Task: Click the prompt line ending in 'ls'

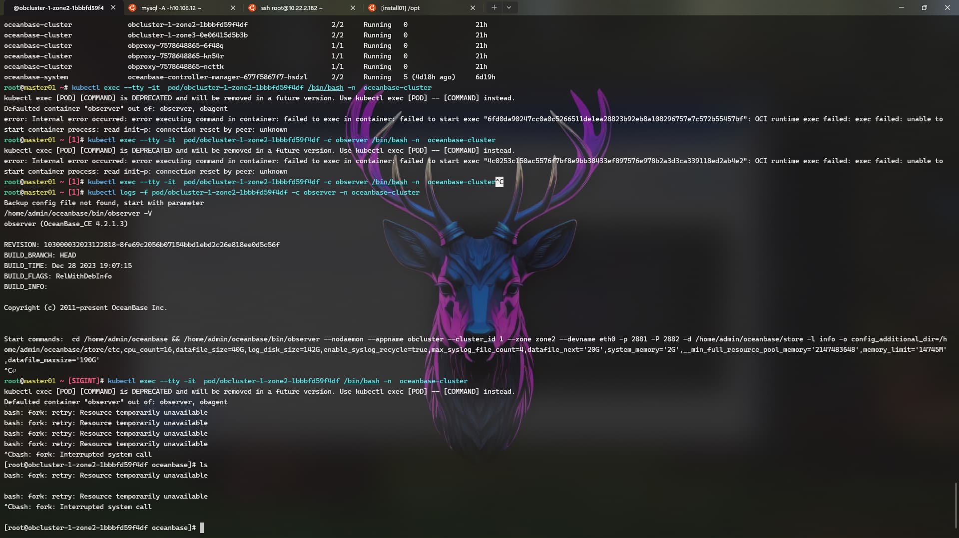Action: tap(106, 465)
